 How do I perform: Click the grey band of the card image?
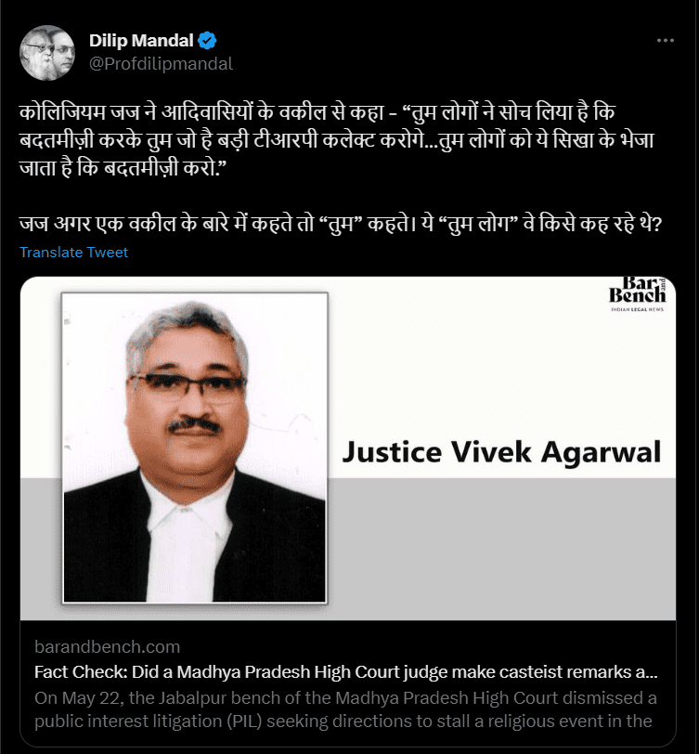coord(501,549)
